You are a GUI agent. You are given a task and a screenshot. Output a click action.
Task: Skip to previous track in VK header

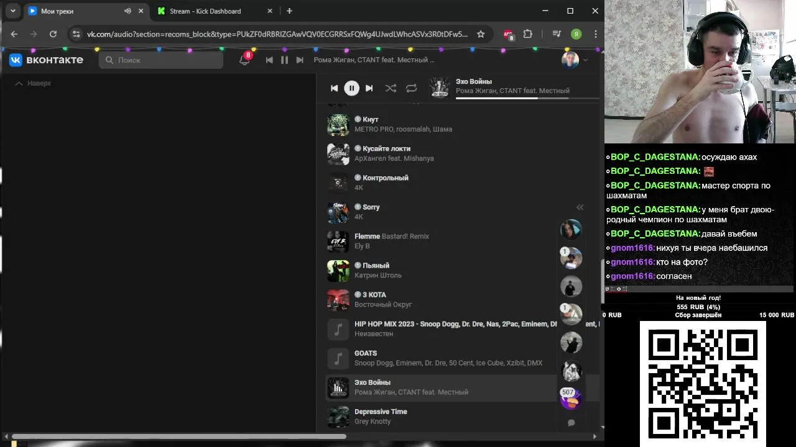[269, 60]
